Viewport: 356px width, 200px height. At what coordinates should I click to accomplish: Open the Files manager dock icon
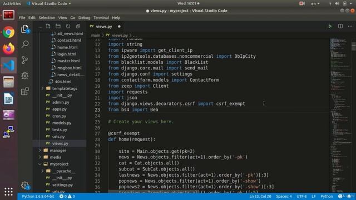pyautogui.click(x=9, y=82)
